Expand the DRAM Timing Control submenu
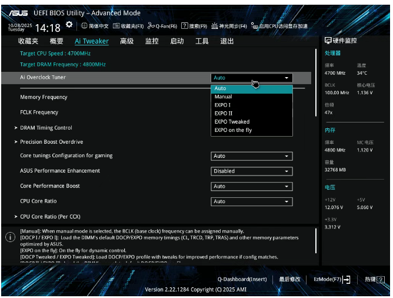This screenshot has height=298, width=393. click(46, 128)
